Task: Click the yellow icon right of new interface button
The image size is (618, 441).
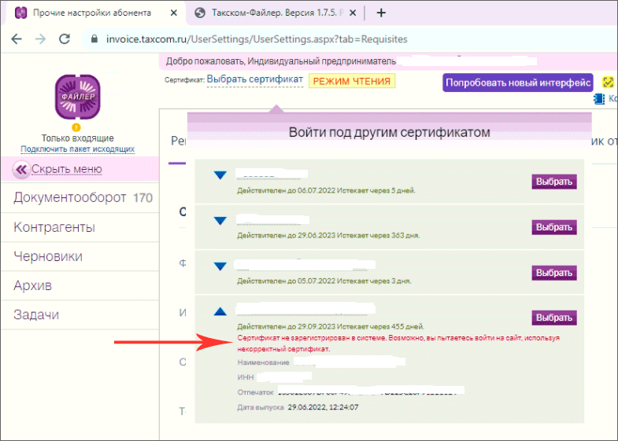Action: click(608, 83)
